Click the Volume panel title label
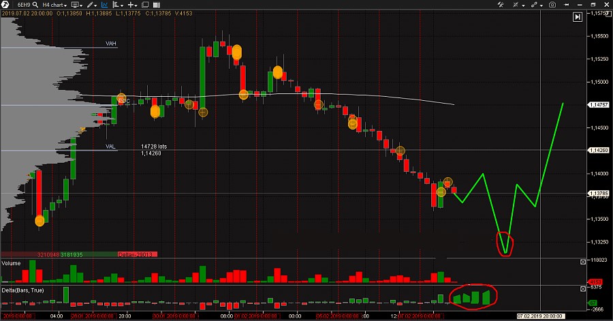The height and width of the screenshot is (321, 613). point(12,263)
